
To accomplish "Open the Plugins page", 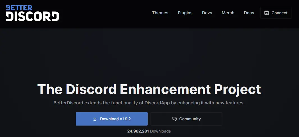I will (185, 13).
